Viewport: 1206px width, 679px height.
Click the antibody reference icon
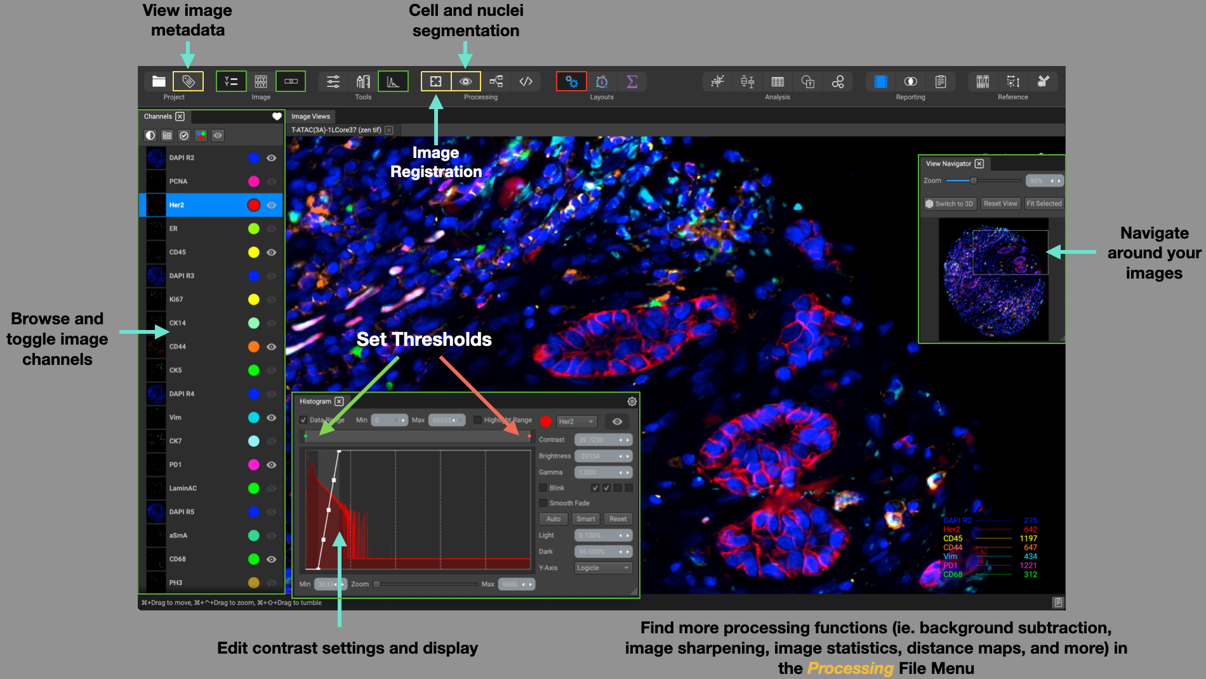(x=1043, y=81)
